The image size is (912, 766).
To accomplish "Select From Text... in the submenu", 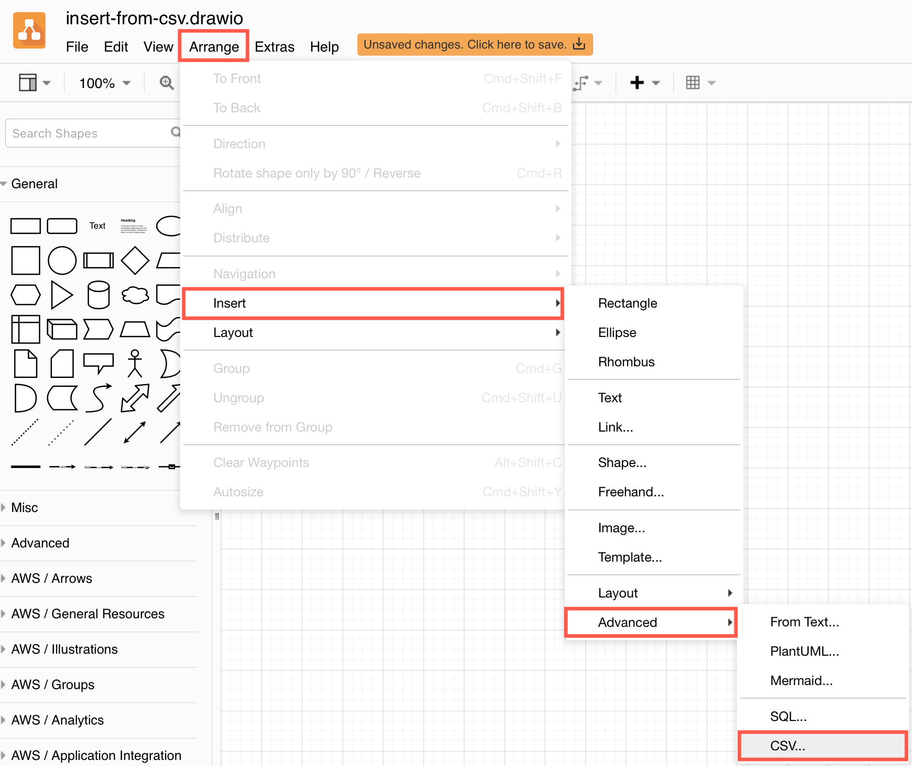I will [804, 622].
